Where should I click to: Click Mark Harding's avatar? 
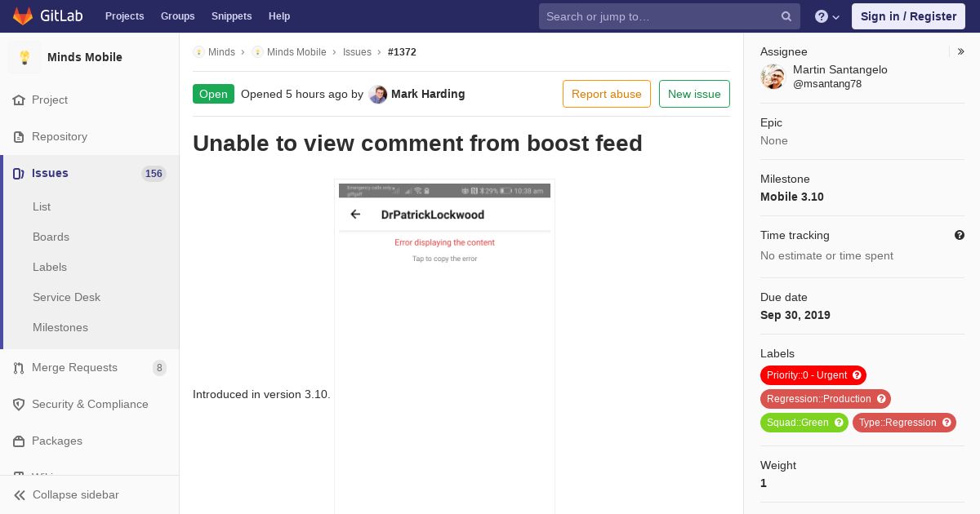click(x=378, y=95)
